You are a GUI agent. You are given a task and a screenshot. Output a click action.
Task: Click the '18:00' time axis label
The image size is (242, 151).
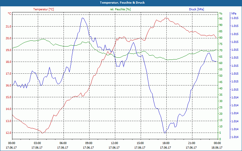[x=166, y=143]
